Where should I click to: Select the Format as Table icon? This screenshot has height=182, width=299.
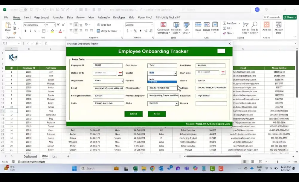click(176, 27)
